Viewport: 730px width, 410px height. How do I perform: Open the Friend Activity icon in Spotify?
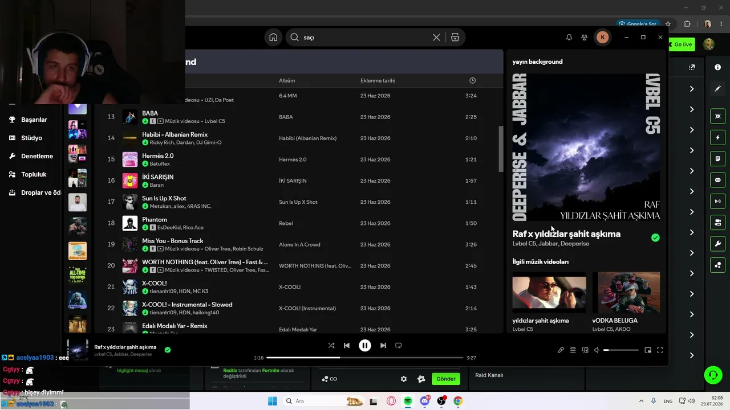585,38
